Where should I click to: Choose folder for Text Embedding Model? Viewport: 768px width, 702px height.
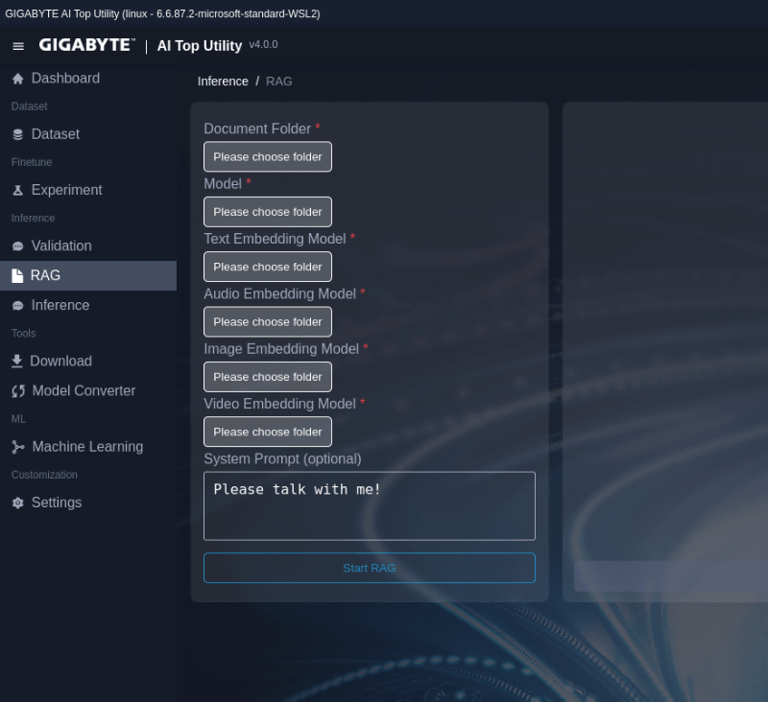tap(268, 267)
